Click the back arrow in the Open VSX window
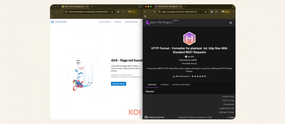This screenshot has height=124, width=285. point(146,12)
